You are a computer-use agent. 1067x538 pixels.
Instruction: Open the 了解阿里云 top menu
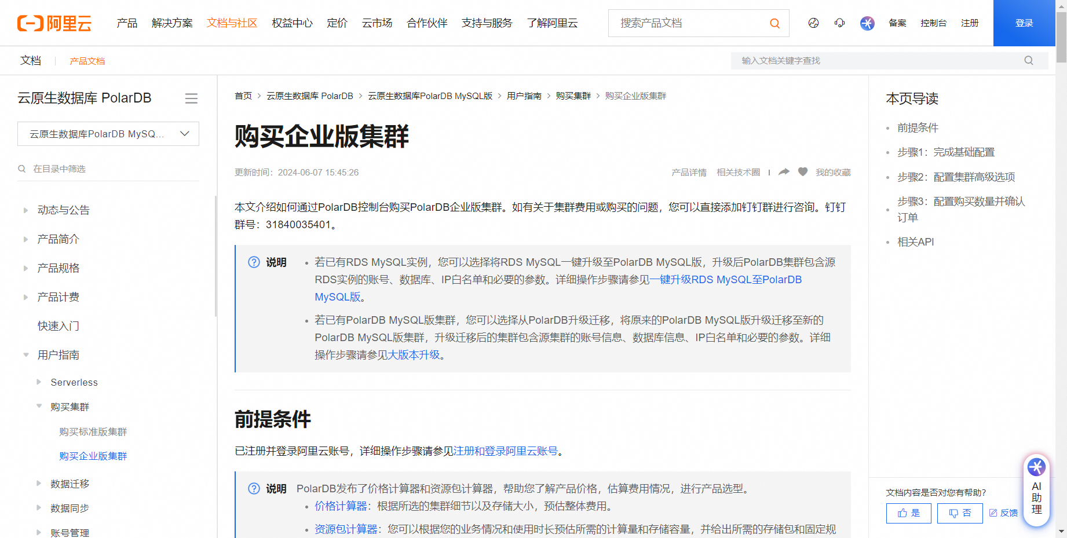[x=553, y=23]
